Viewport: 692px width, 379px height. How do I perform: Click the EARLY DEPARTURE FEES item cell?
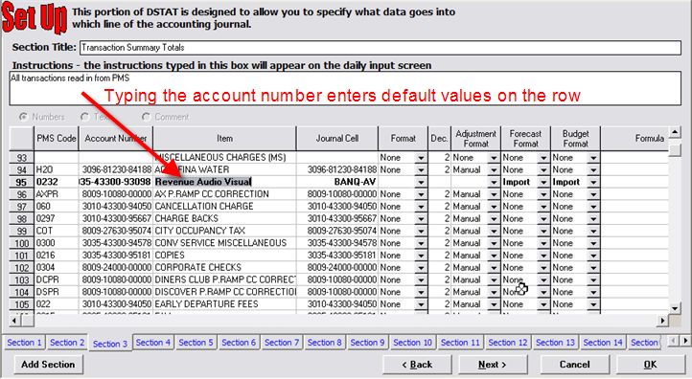pyautogui.click(x=224, y=304)
